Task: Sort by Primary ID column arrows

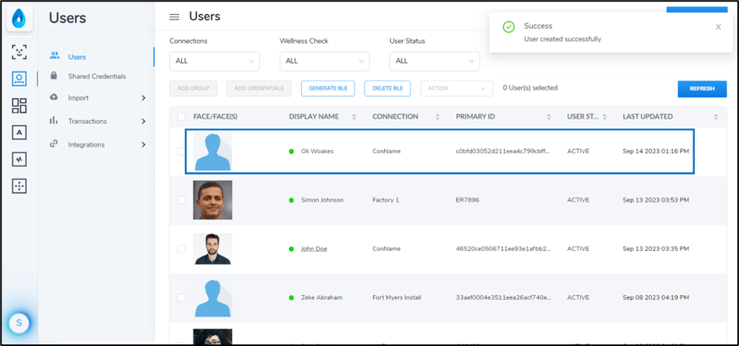Action: click(x=549, y=117)
